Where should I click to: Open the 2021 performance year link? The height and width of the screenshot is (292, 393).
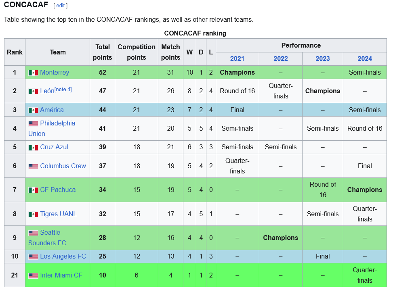237,58
